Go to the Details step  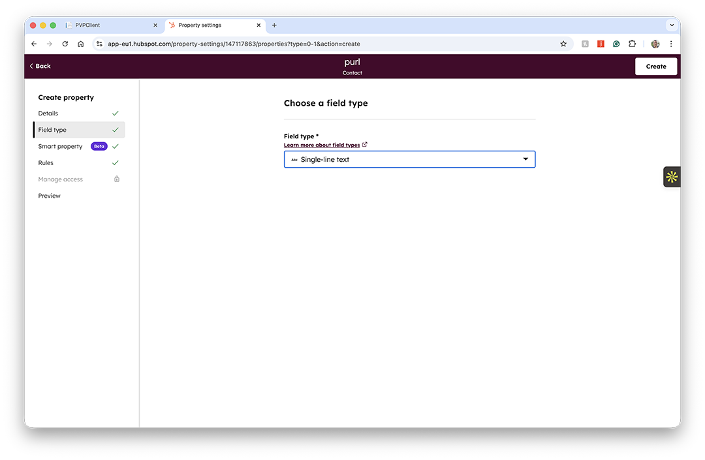48,114
